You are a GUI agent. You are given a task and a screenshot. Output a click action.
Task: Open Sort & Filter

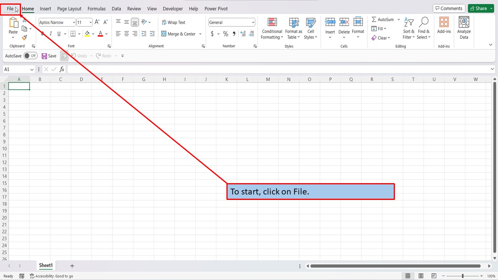(x=408, y=28)
